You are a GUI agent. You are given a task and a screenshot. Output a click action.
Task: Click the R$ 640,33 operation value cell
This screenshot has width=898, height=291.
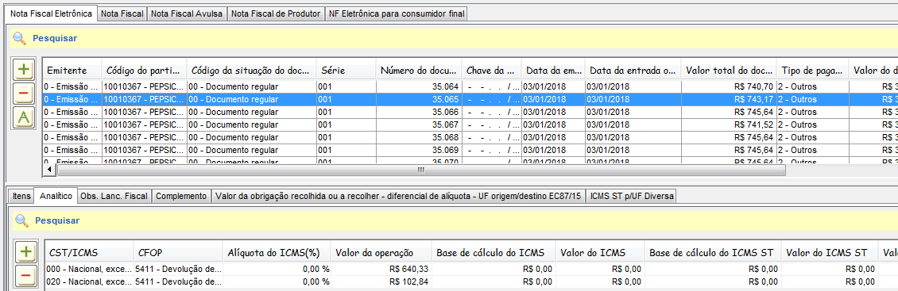381,269
